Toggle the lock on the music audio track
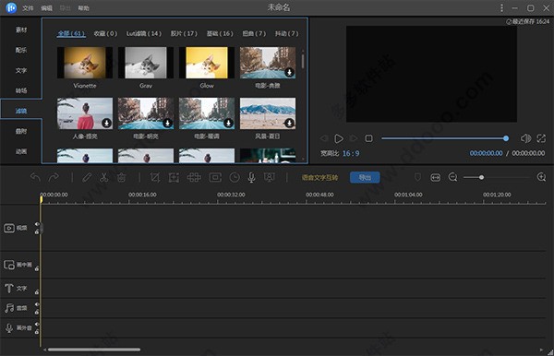Image resolution: width=554 pixels, height=356 pixels. click(x=37, y=312)
